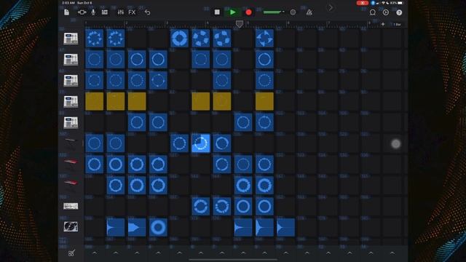Open song settings icon next to help
This screenshot has width=466, height=262.
pos(385,12)
